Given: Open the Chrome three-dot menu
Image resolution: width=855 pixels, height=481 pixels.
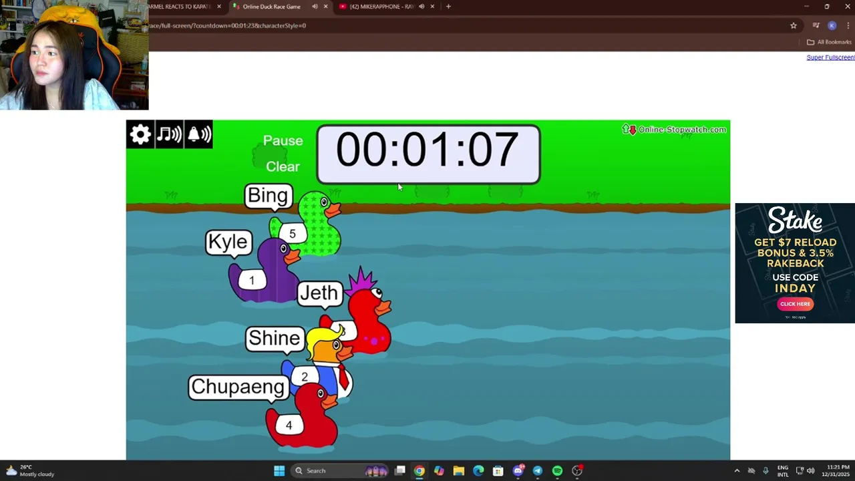Looking at the screenshot, I should coord(848,25).
